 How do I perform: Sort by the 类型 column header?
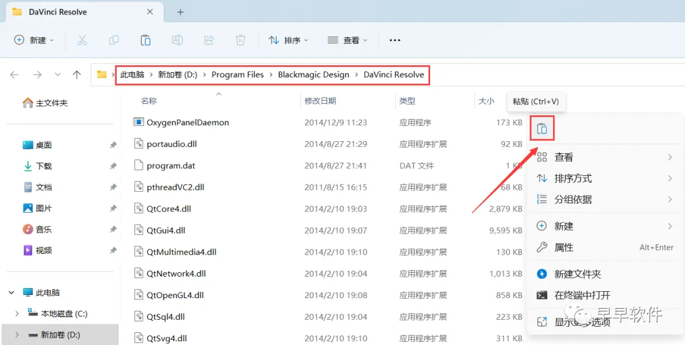click(407, 101)
